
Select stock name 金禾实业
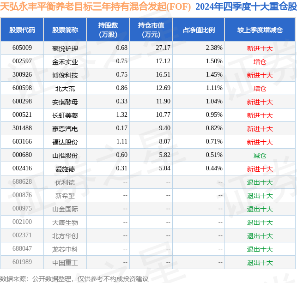pyautogui.click(x=65, y=62)
